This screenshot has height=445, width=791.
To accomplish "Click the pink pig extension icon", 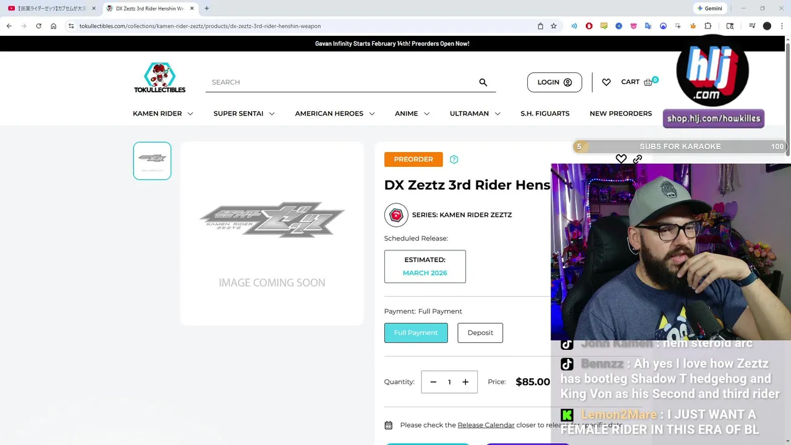I will pyautogui.click(x=633, y=26).
